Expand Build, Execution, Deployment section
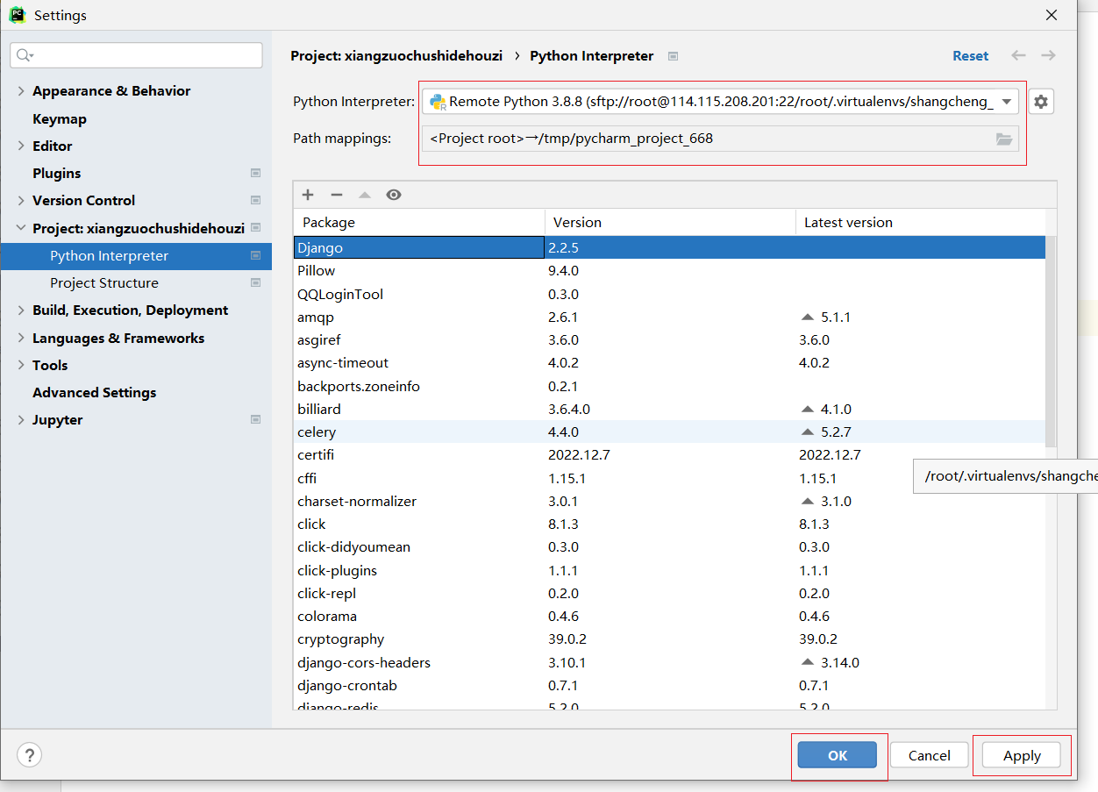Viewport: 1098px width, 792px height. (21, 310)
